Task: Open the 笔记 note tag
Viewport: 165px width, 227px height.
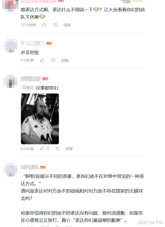Action: (x=28, y=87)
